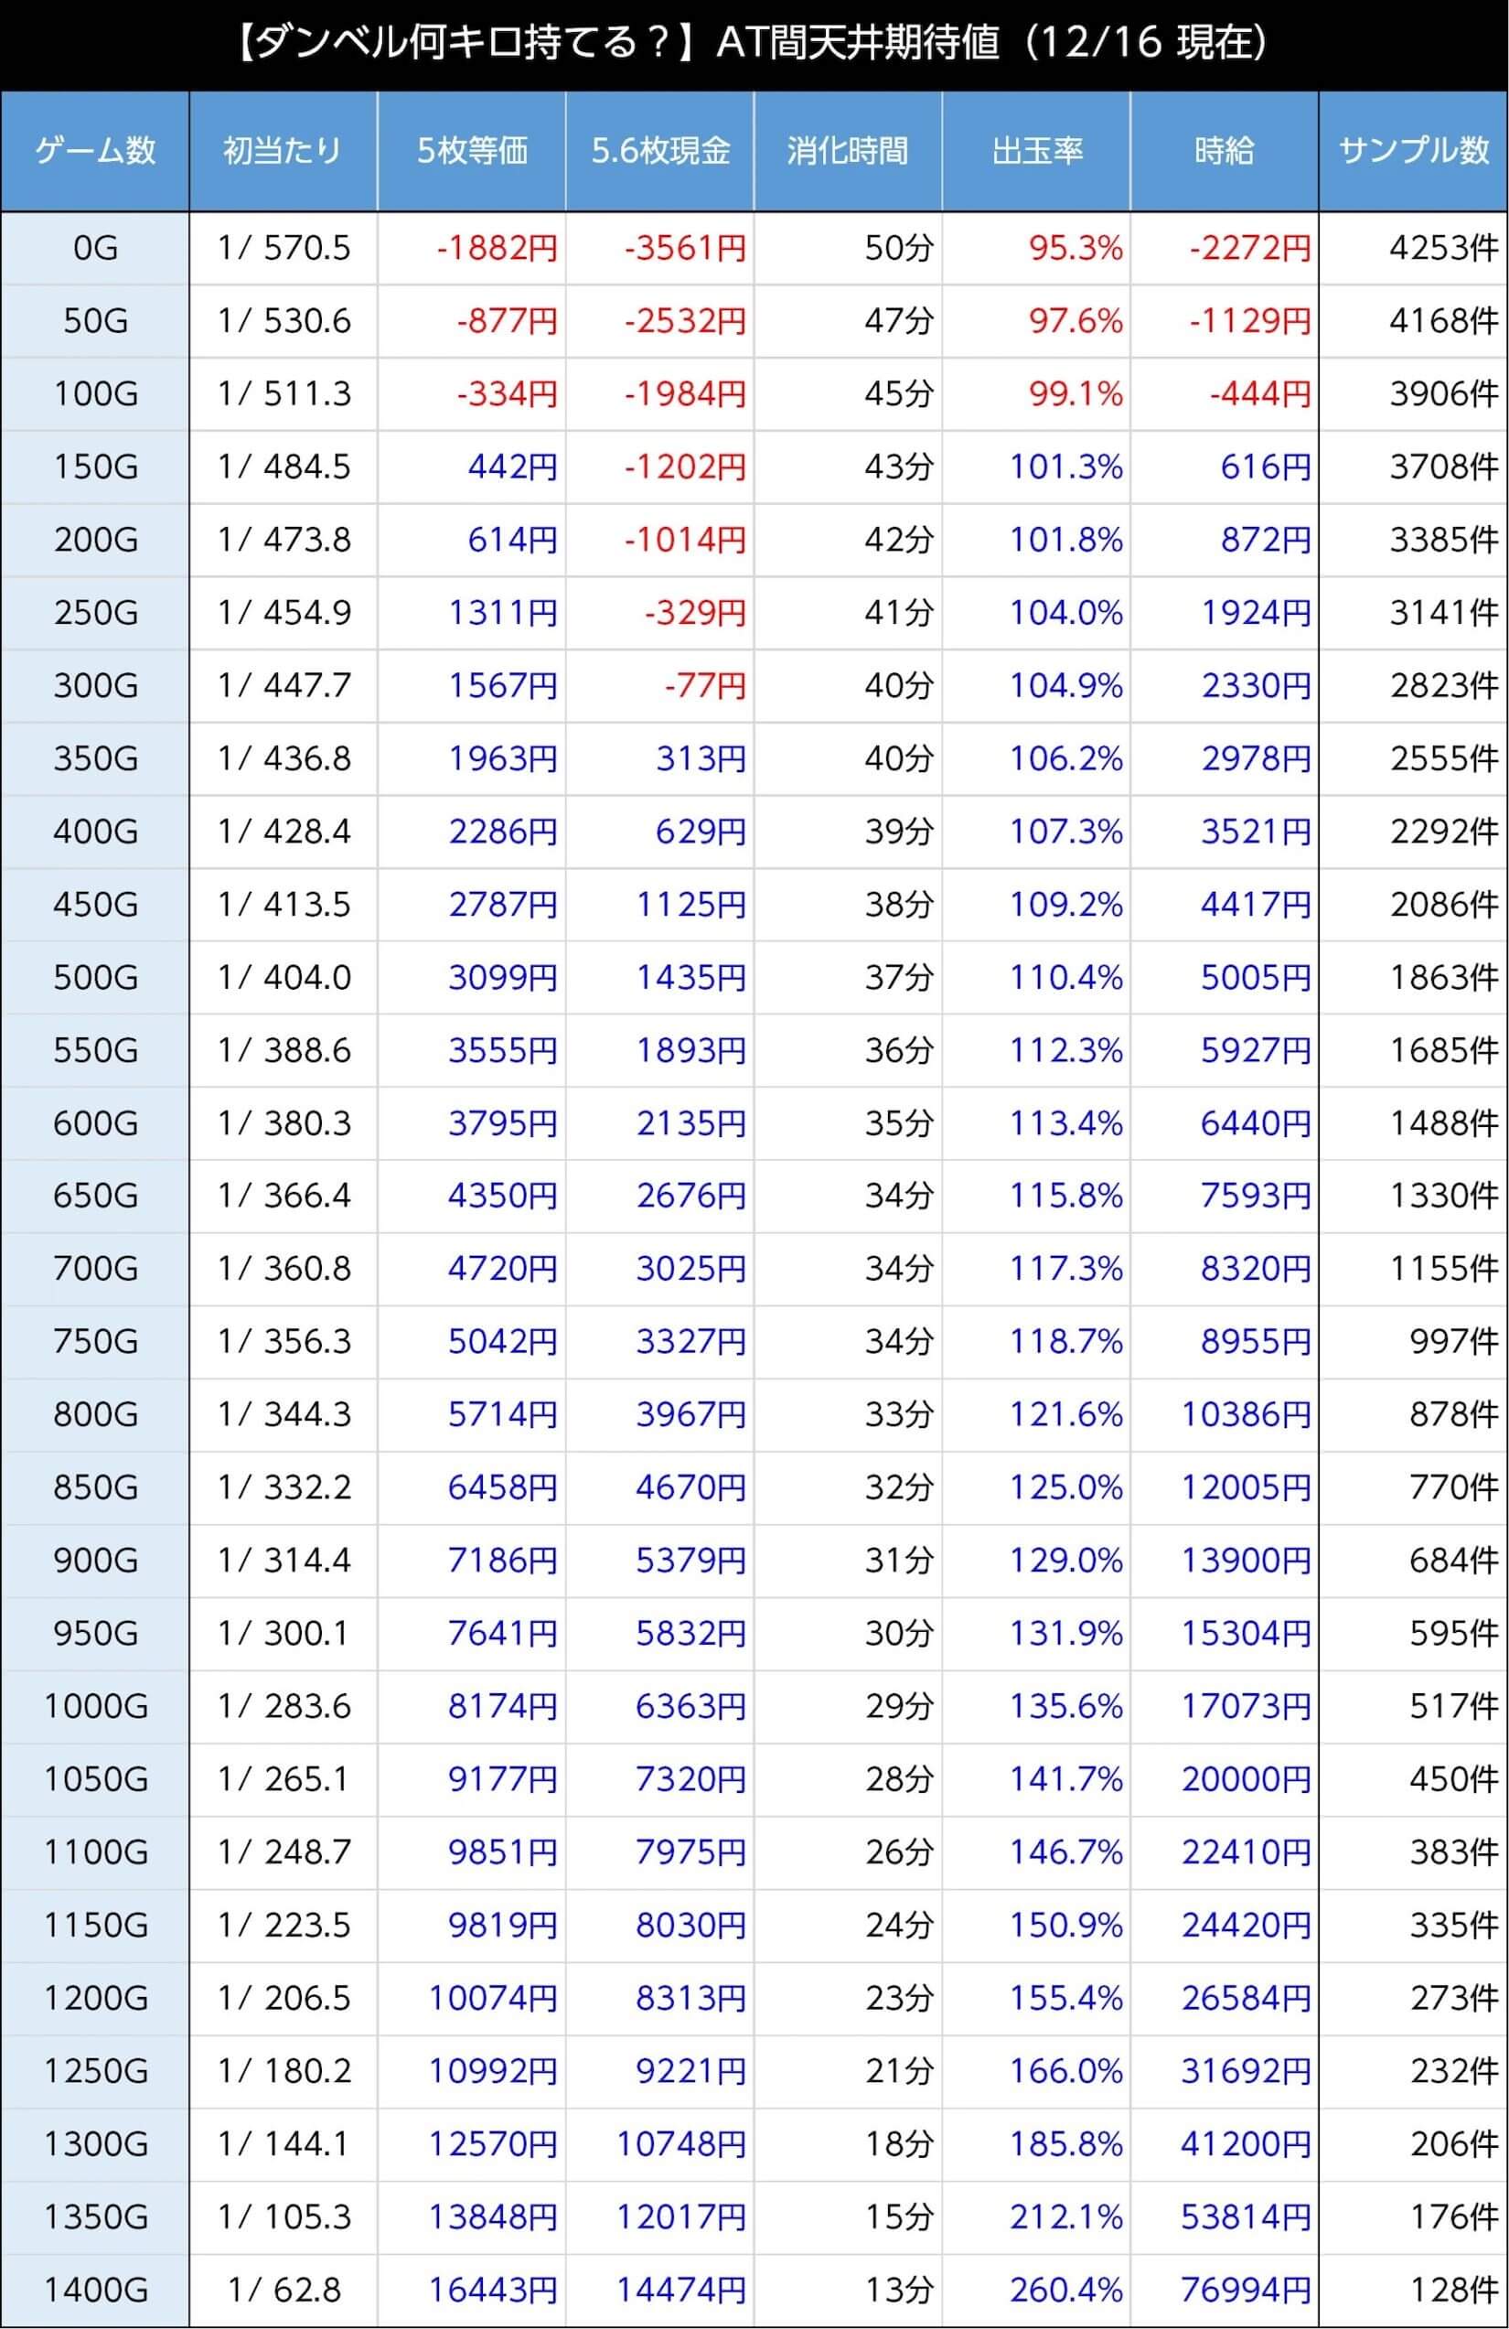The height and width of the screenshot is (2329, 1509).
Task: Click the 5005円 hourly wage cell
Action: (1225, 978)
